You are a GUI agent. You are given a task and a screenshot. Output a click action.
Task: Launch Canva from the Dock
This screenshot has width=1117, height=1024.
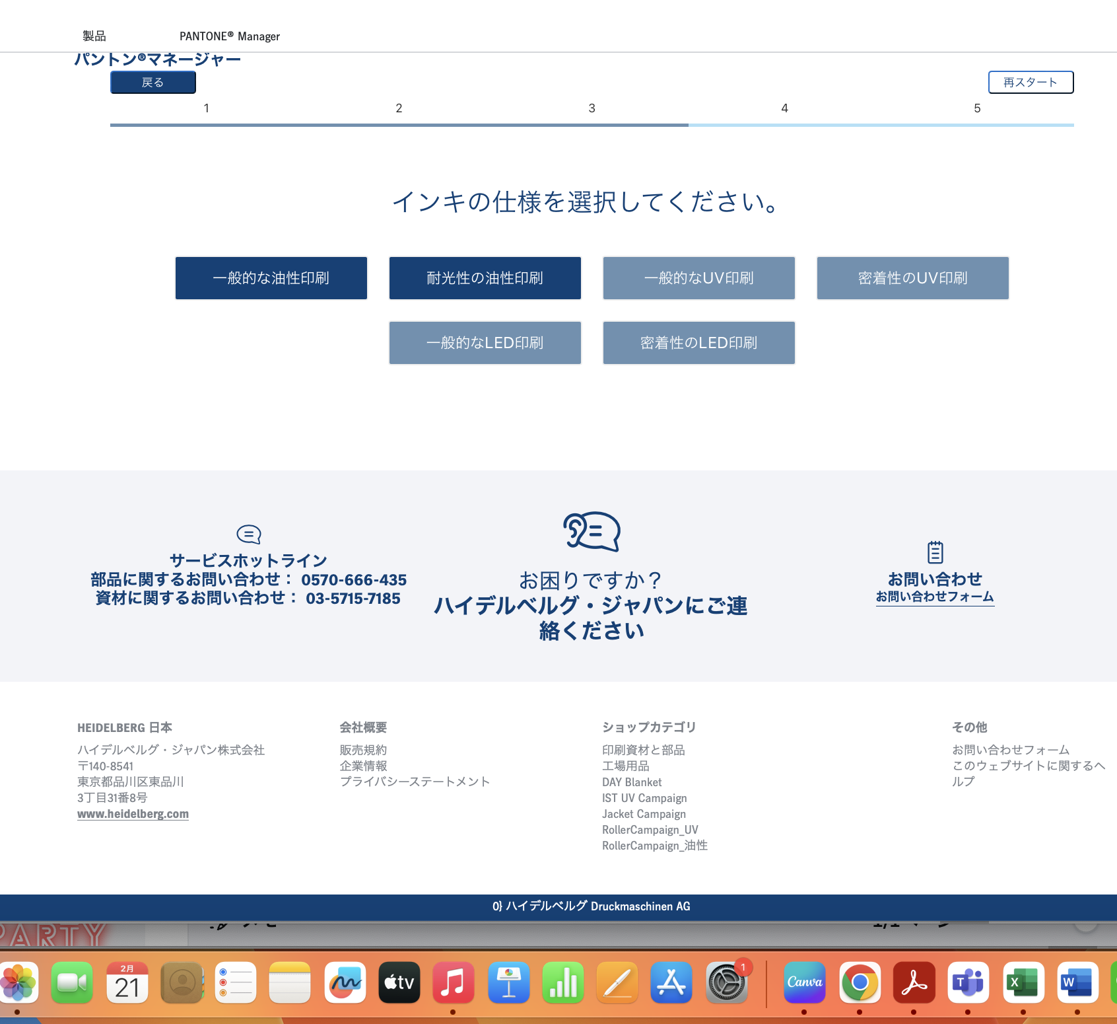point(805,982)
